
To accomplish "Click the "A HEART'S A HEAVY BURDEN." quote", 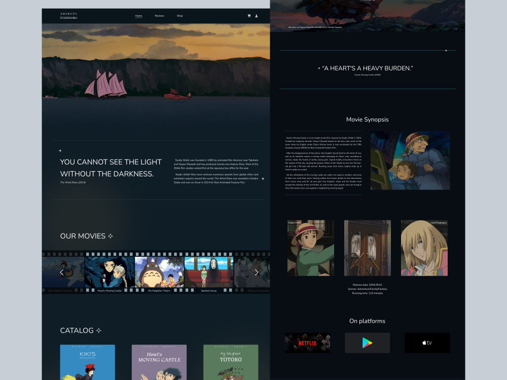I will coord(367,68).
